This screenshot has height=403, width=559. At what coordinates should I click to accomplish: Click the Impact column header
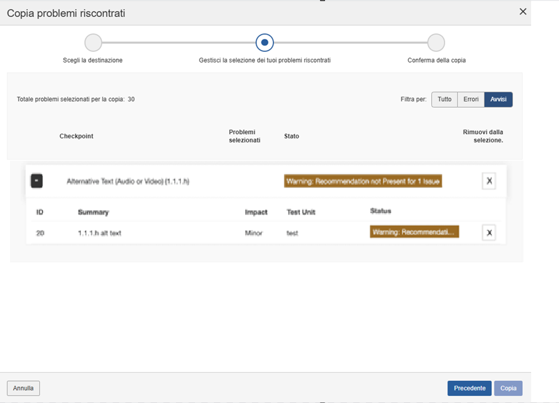pyautogui.click(x=256, y=212)
